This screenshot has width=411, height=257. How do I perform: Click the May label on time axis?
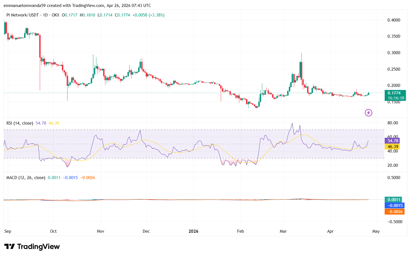click(x=376, y=231)
